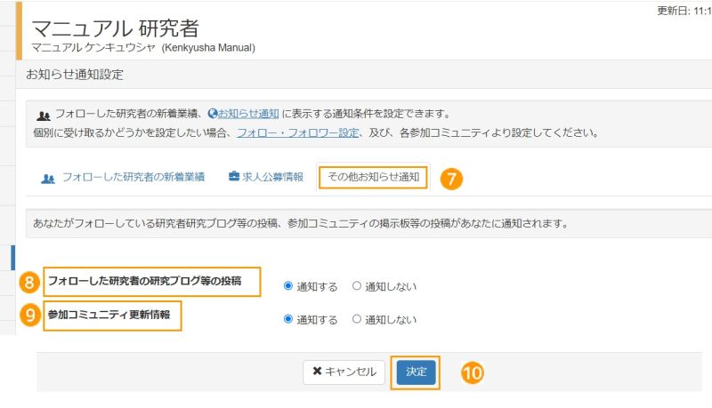Click the people icon in the info box
Image resolution: width=712 pixels, height=408 pixels.
pos(43,116)
